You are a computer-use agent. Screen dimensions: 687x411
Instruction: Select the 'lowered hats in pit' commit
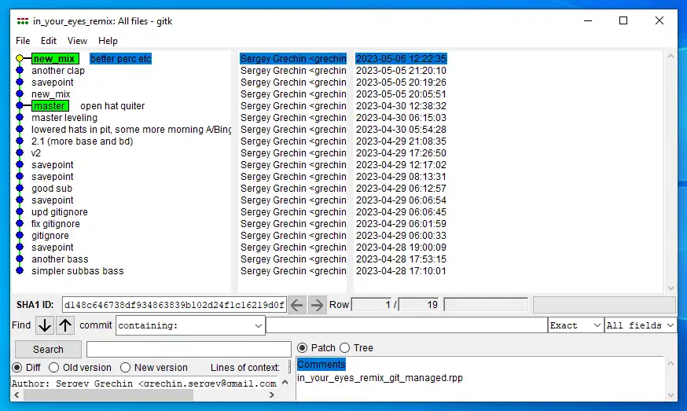pyautogui.click(x=131, y=130)
